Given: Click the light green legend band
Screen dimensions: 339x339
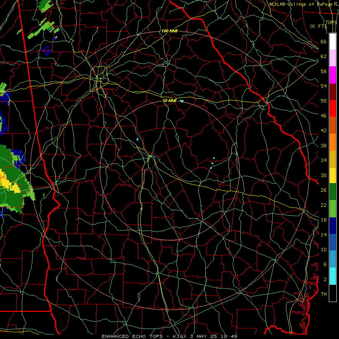Looking at the screenshot, I should (333, 209).
